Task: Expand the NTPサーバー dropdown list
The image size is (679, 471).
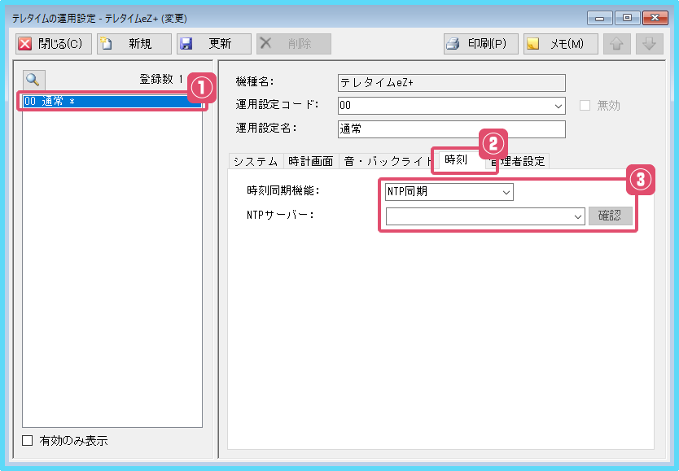Action: pos(578,216)
